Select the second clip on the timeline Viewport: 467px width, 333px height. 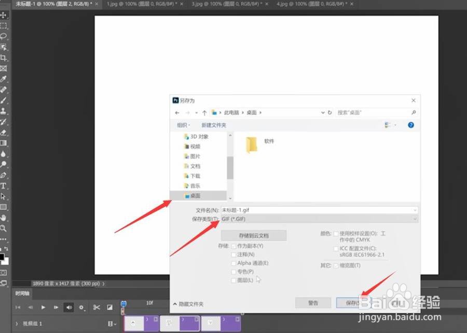180,324
